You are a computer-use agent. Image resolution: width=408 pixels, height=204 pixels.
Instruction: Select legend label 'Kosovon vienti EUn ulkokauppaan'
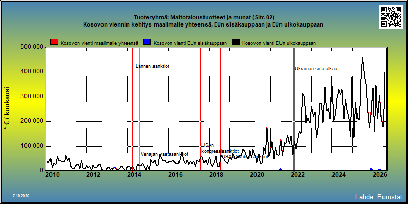(x=279, y=43)
